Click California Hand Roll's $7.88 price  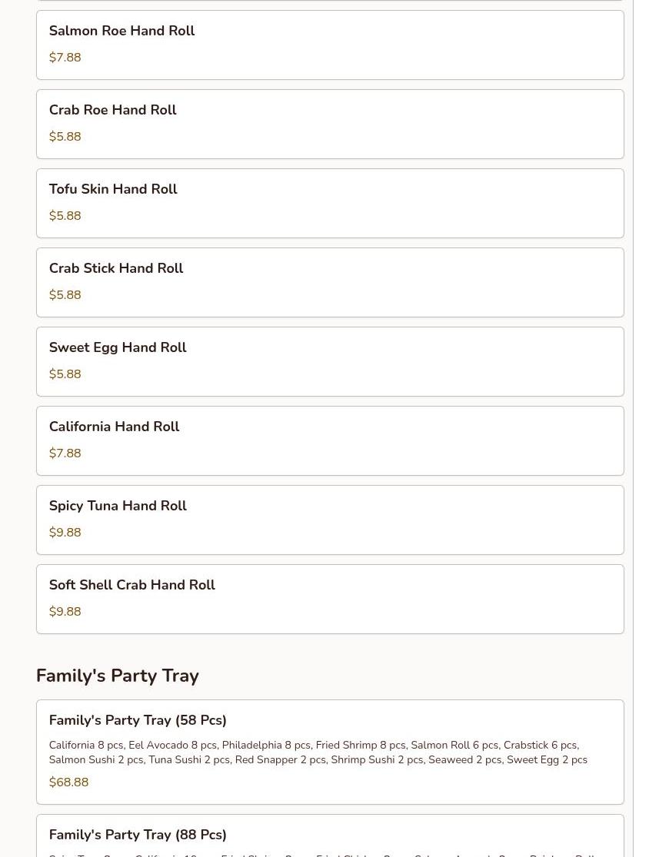coord(65,453)
